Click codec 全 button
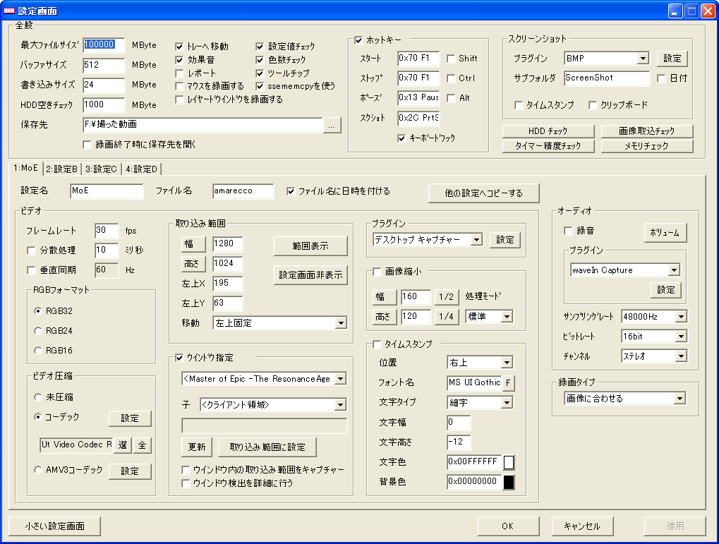719x544 pixels. (x=142, y=445)
